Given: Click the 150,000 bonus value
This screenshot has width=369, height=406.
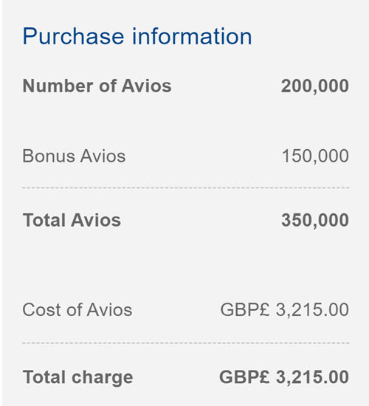Looking at the screenshot, I should pyautogui.click(x=315, y=156).
